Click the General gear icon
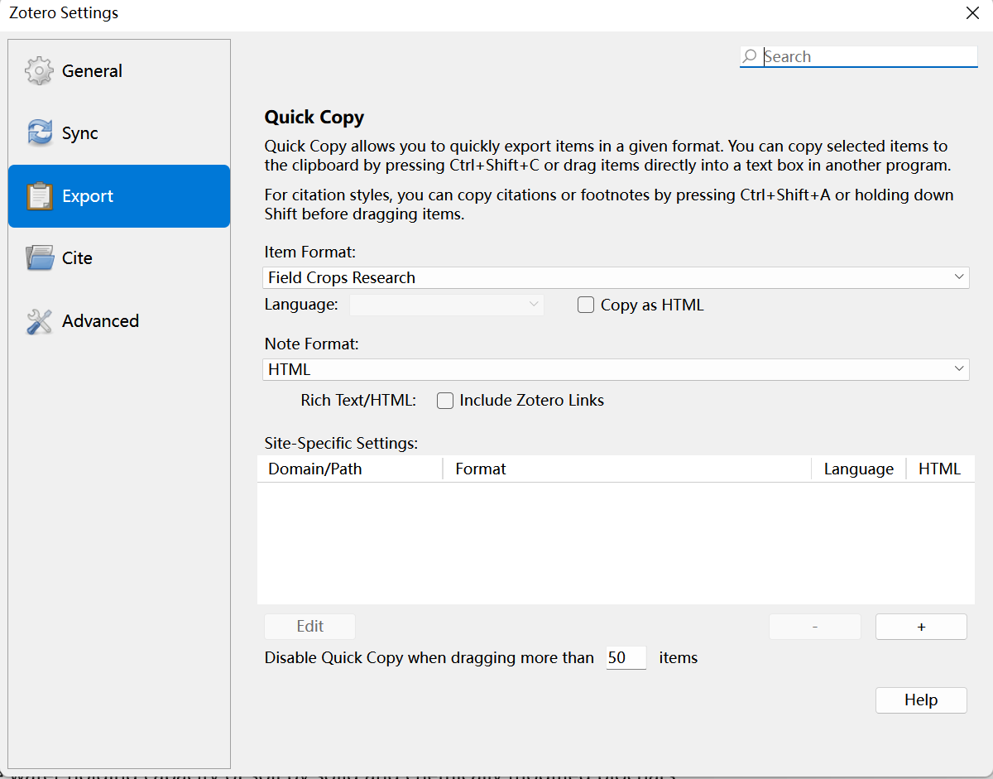993x779 pixels. (39, 71)
